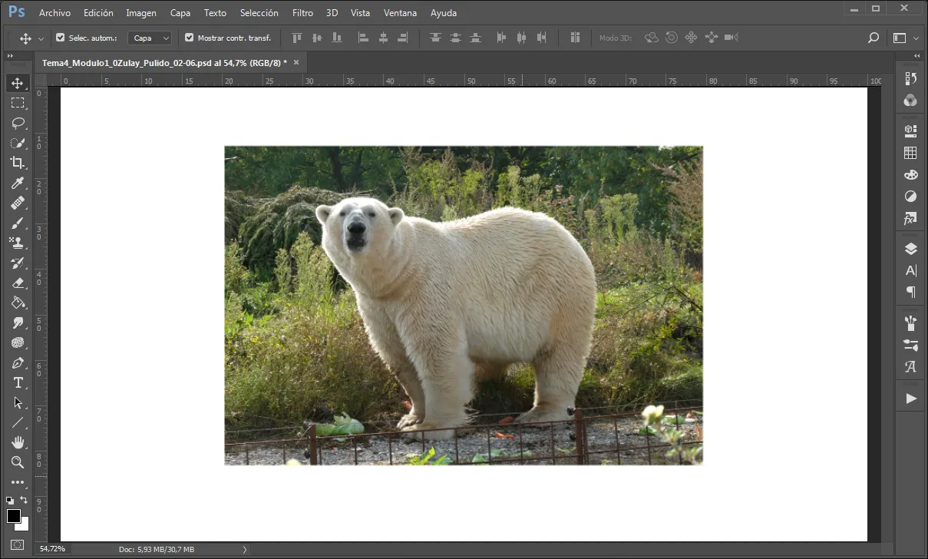
Task: Select the Line tool
Action: point(18,422)
